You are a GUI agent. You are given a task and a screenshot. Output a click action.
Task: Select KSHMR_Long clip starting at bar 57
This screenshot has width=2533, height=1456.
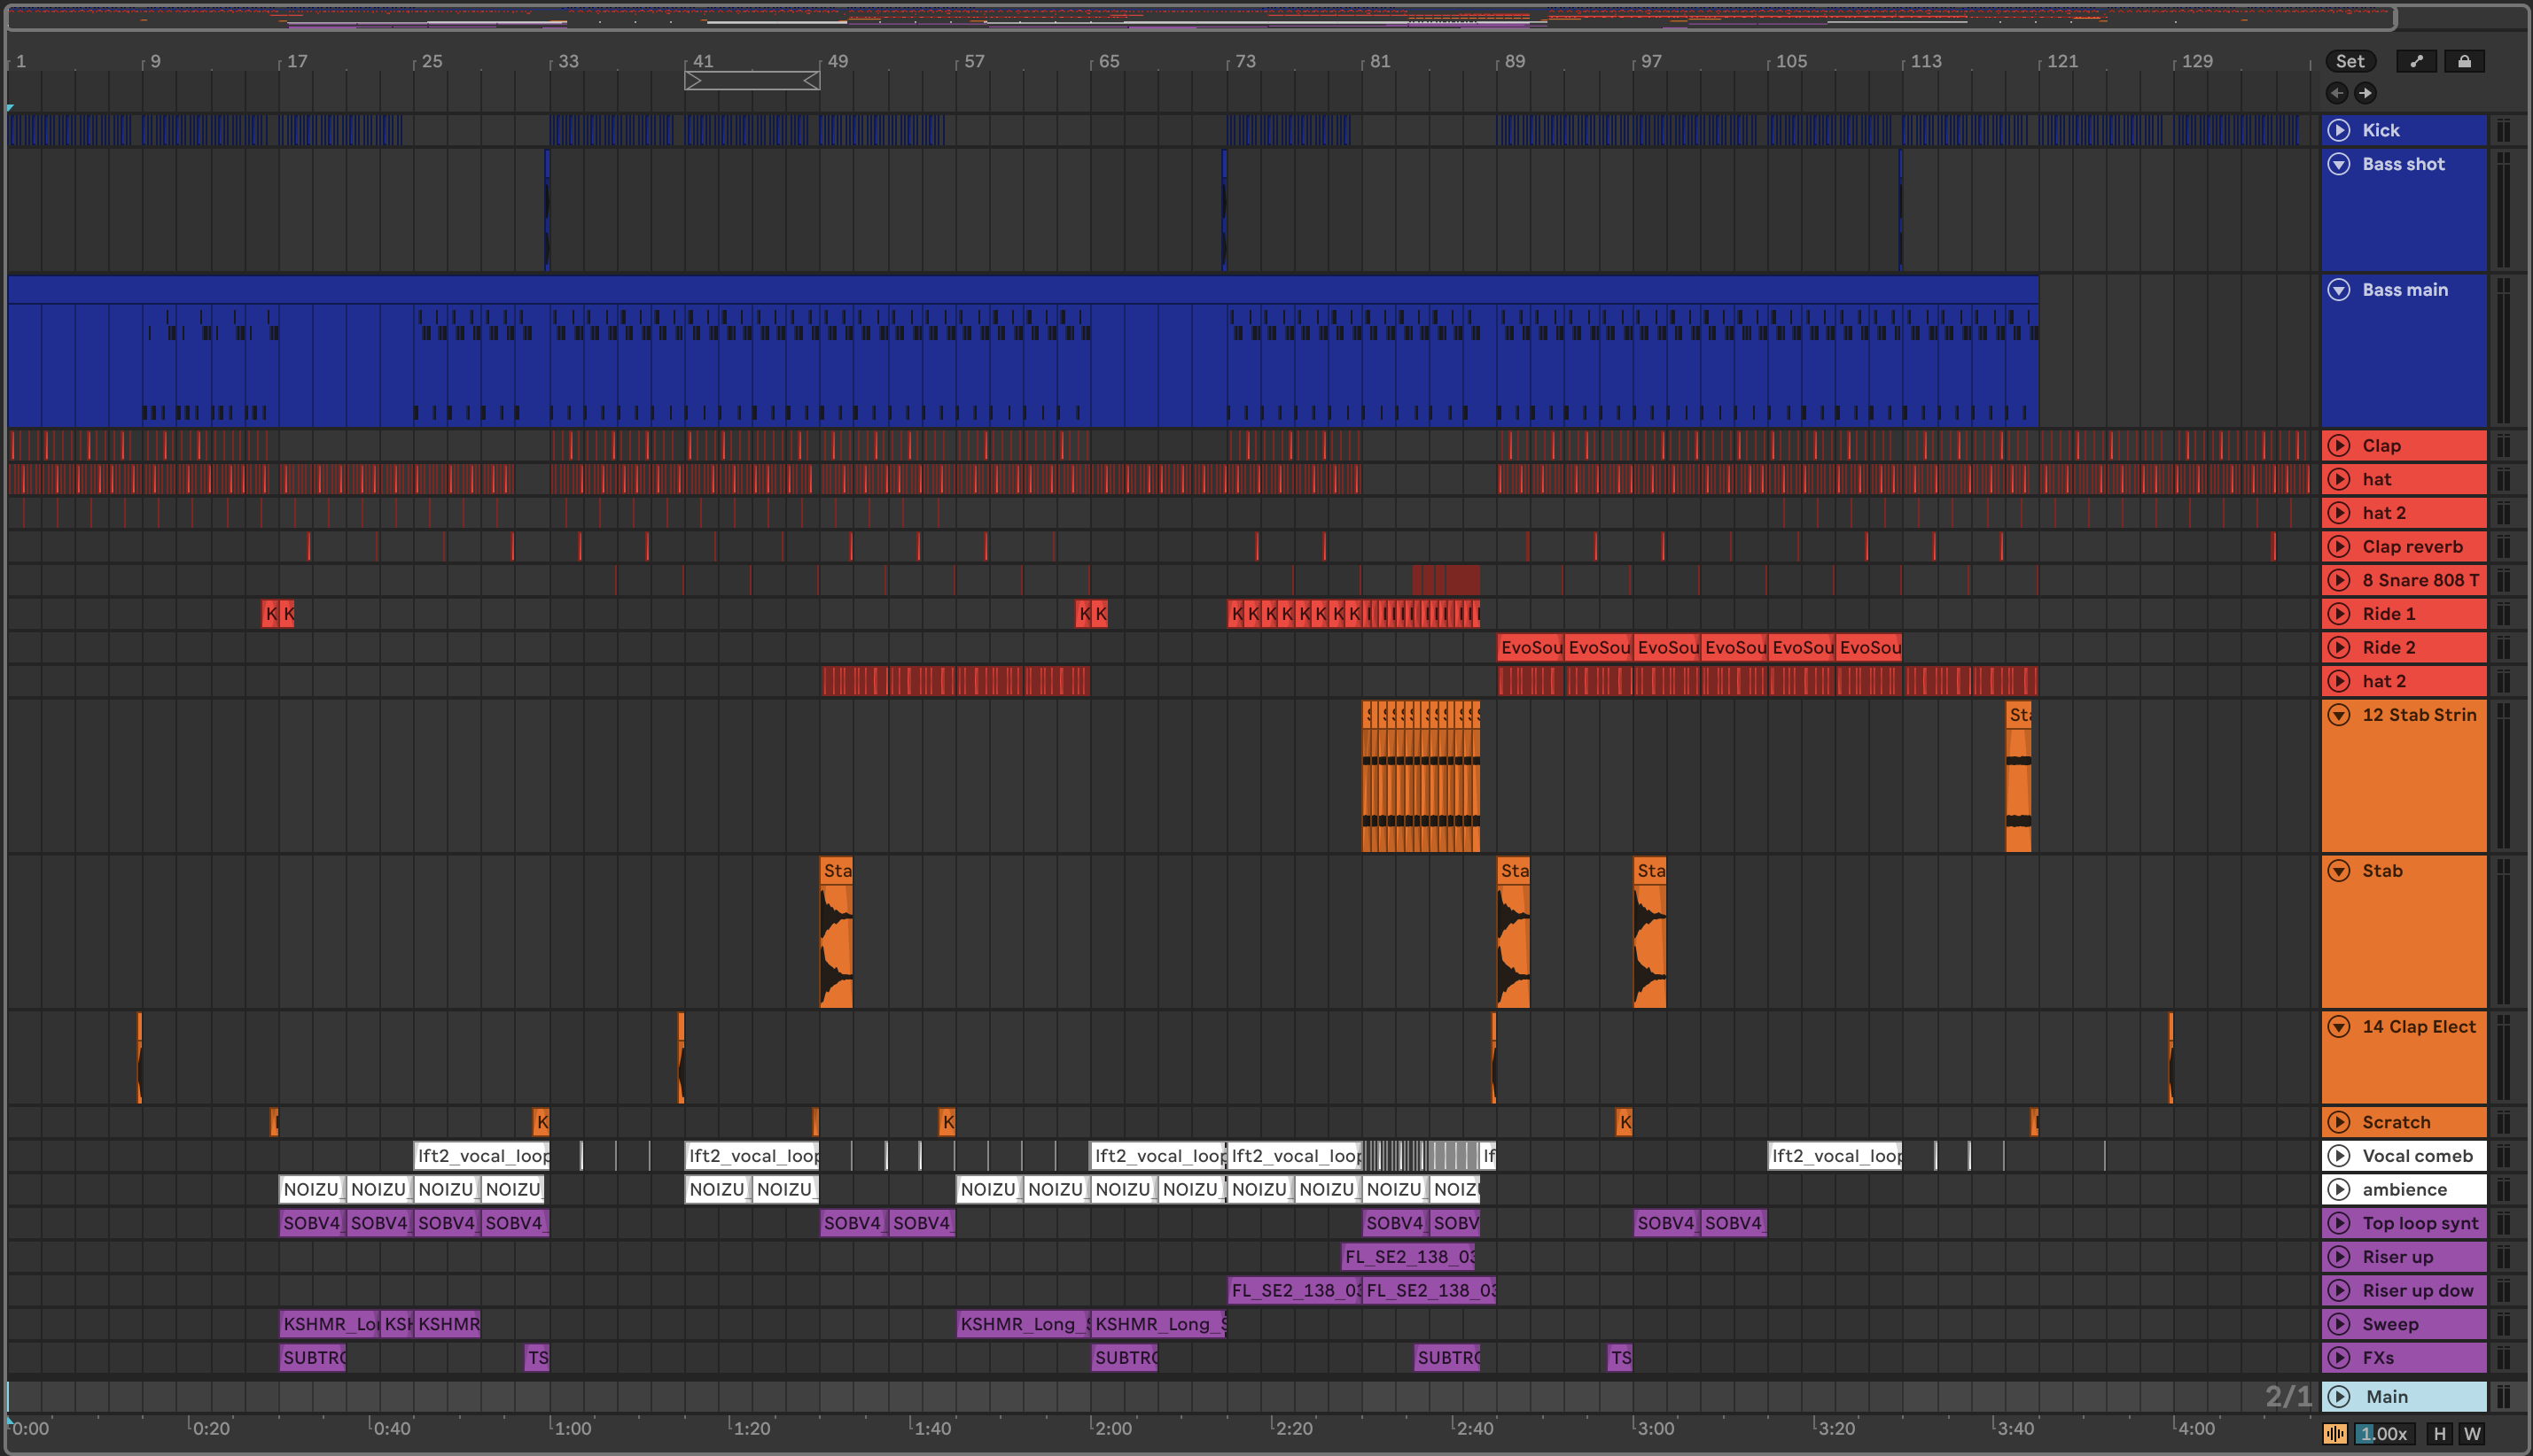[1023, 1324]
